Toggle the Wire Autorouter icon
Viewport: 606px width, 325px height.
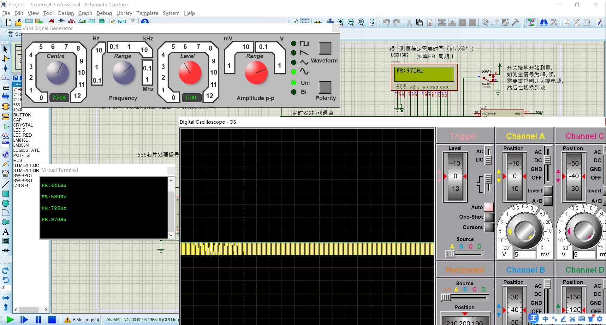(x=531, y=22)
